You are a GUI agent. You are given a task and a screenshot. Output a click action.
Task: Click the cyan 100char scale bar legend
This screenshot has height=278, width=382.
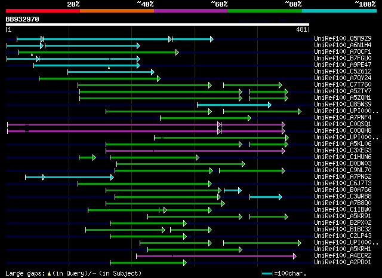click(267, 274)
